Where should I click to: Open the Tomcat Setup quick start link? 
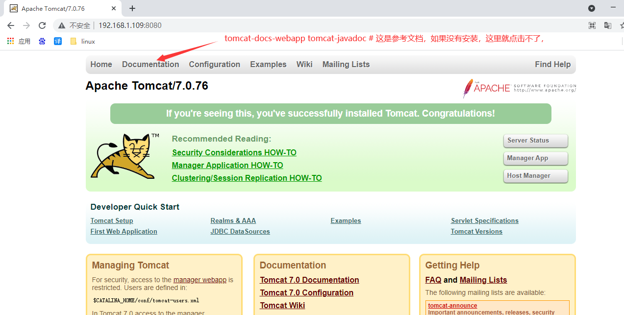pos(112,220)
